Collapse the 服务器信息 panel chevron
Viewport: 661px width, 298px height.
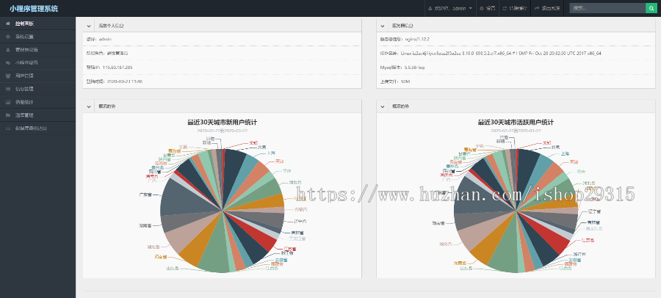click(x=382, y=26)
